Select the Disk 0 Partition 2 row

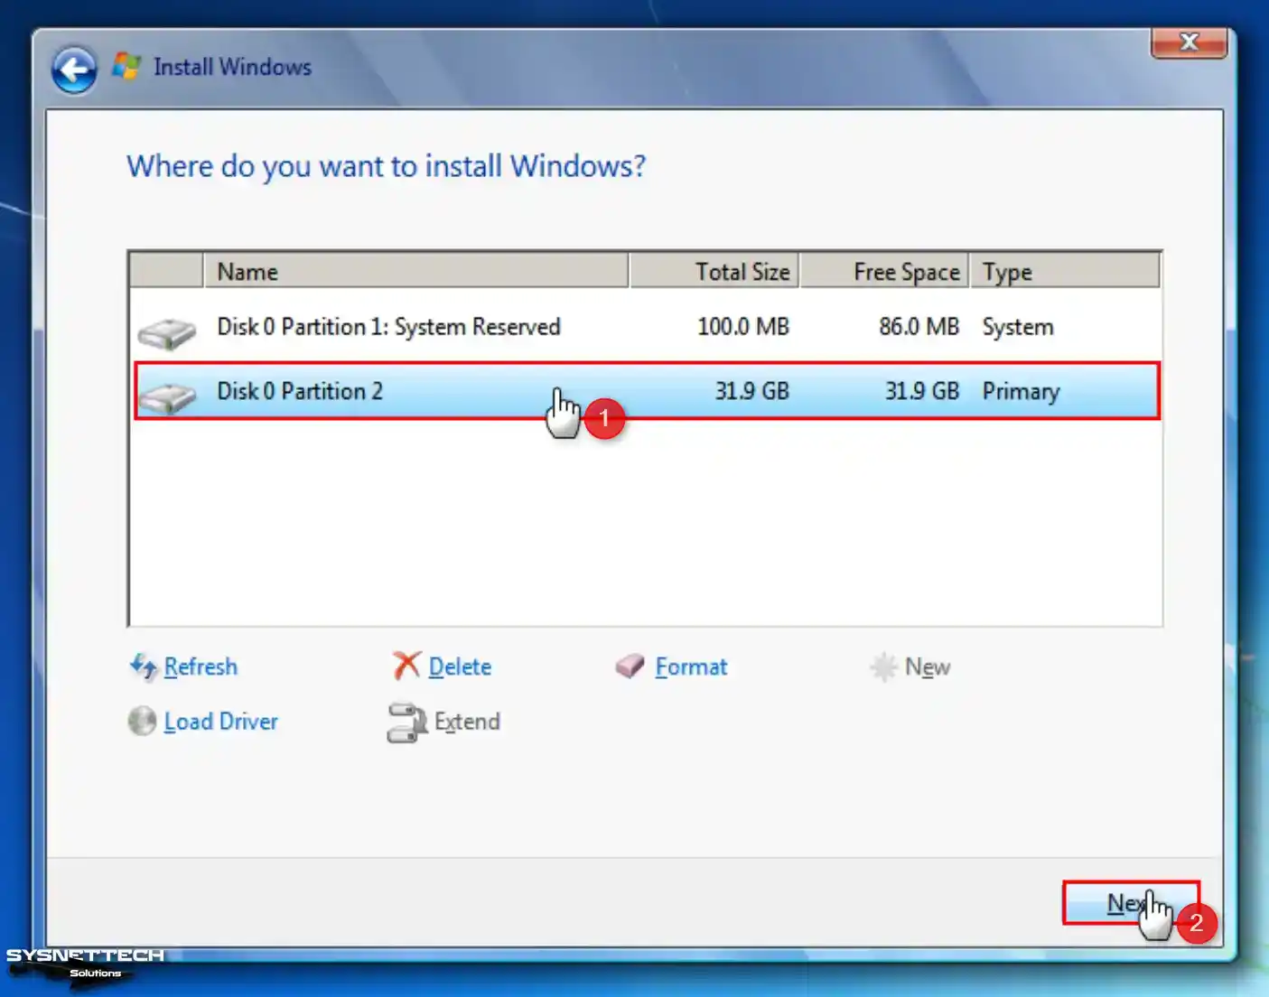tap(645, 391)
